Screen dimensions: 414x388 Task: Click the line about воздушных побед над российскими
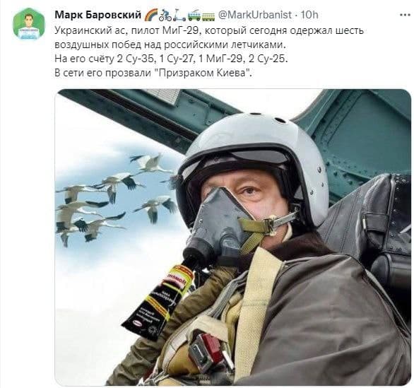170,45
